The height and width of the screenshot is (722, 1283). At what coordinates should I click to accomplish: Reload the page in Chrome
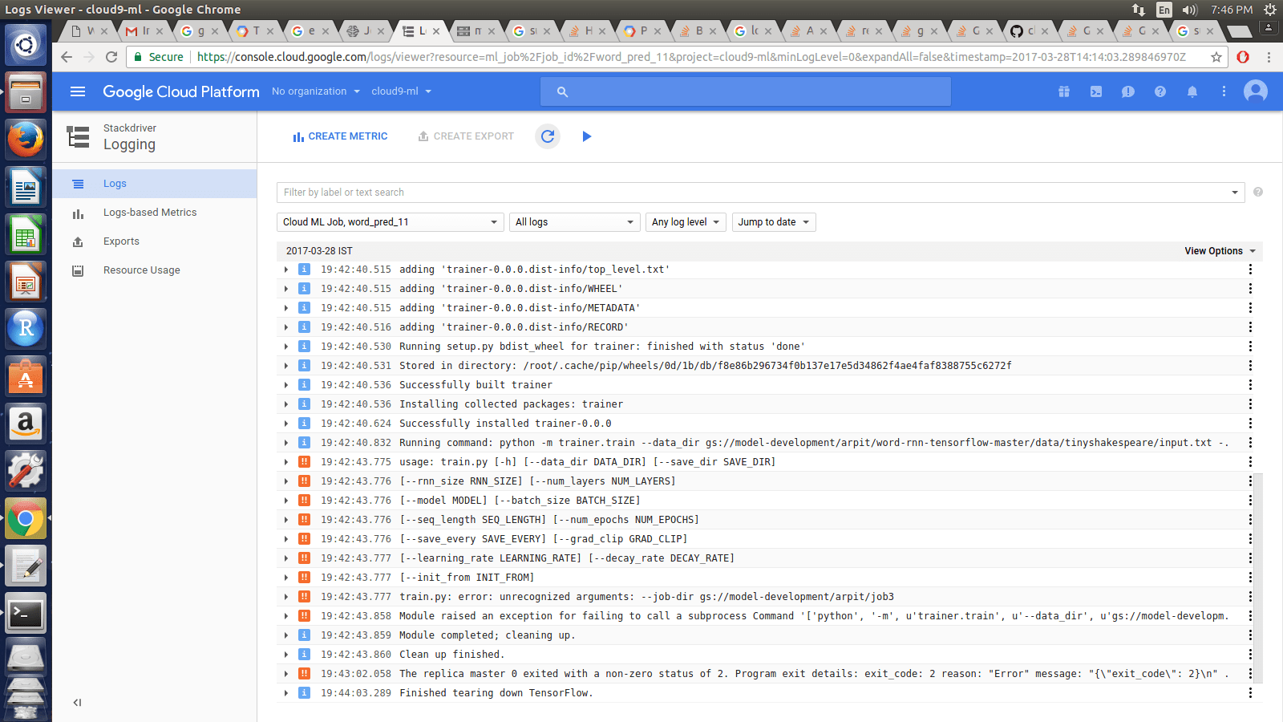click(x=111, y=57)
